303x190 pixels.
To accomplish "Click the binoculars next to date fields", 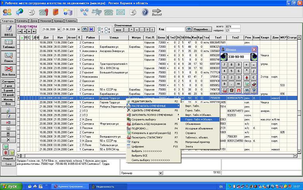I will pos(85,29).
